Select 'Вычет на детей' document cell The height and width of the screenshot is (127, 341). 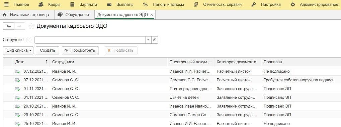(184, 97)
